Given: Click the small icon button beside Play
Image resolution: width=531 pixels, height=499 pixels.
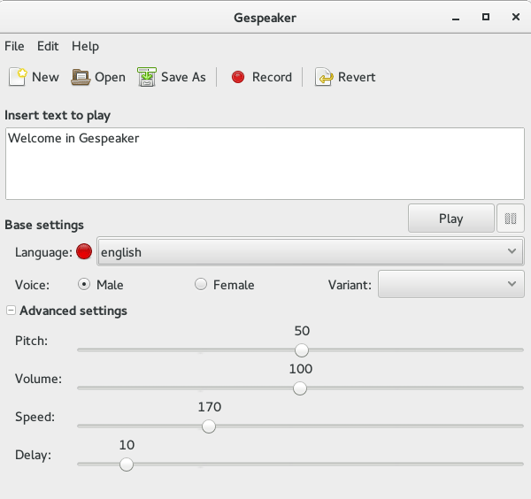Looking at the screenshot, I should (x=510, y=219).
